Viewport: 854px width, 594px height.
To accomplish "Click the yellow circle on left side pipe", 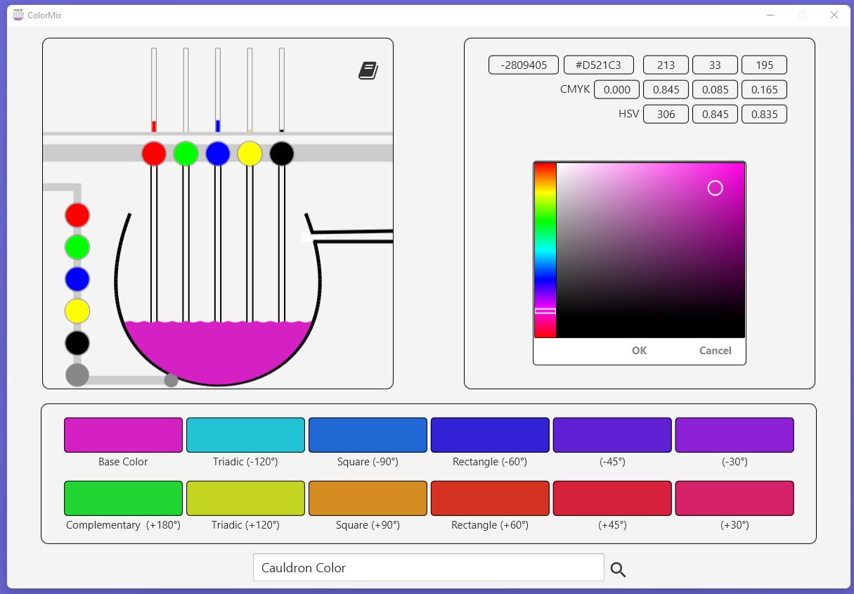I will pos(77,311).
